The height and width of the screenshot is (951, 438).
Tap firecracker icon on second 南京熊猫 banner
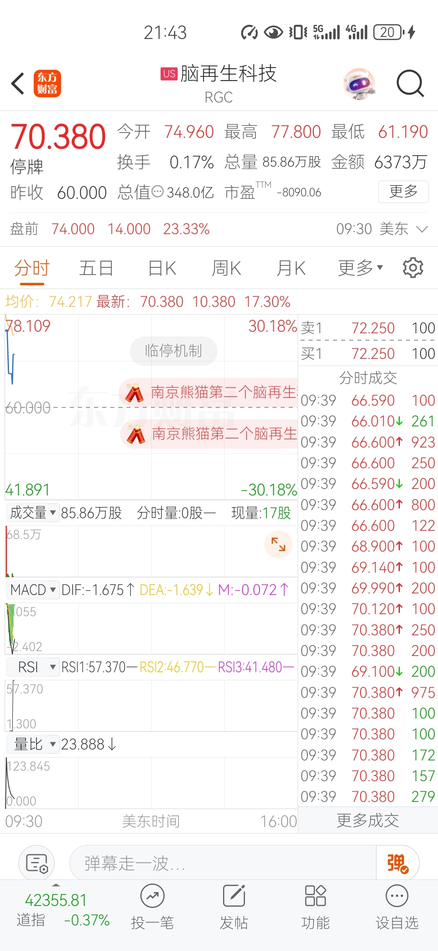135,434
